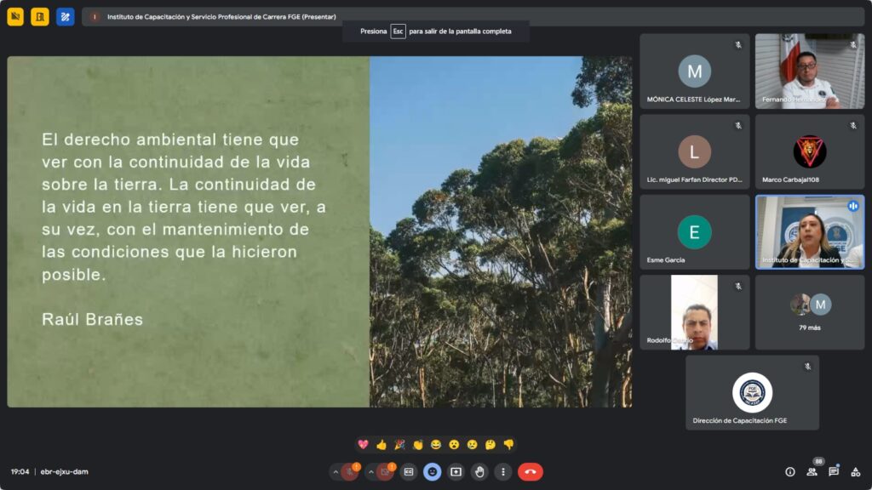Open the '79 más' participants tile

tap(809, 311)
